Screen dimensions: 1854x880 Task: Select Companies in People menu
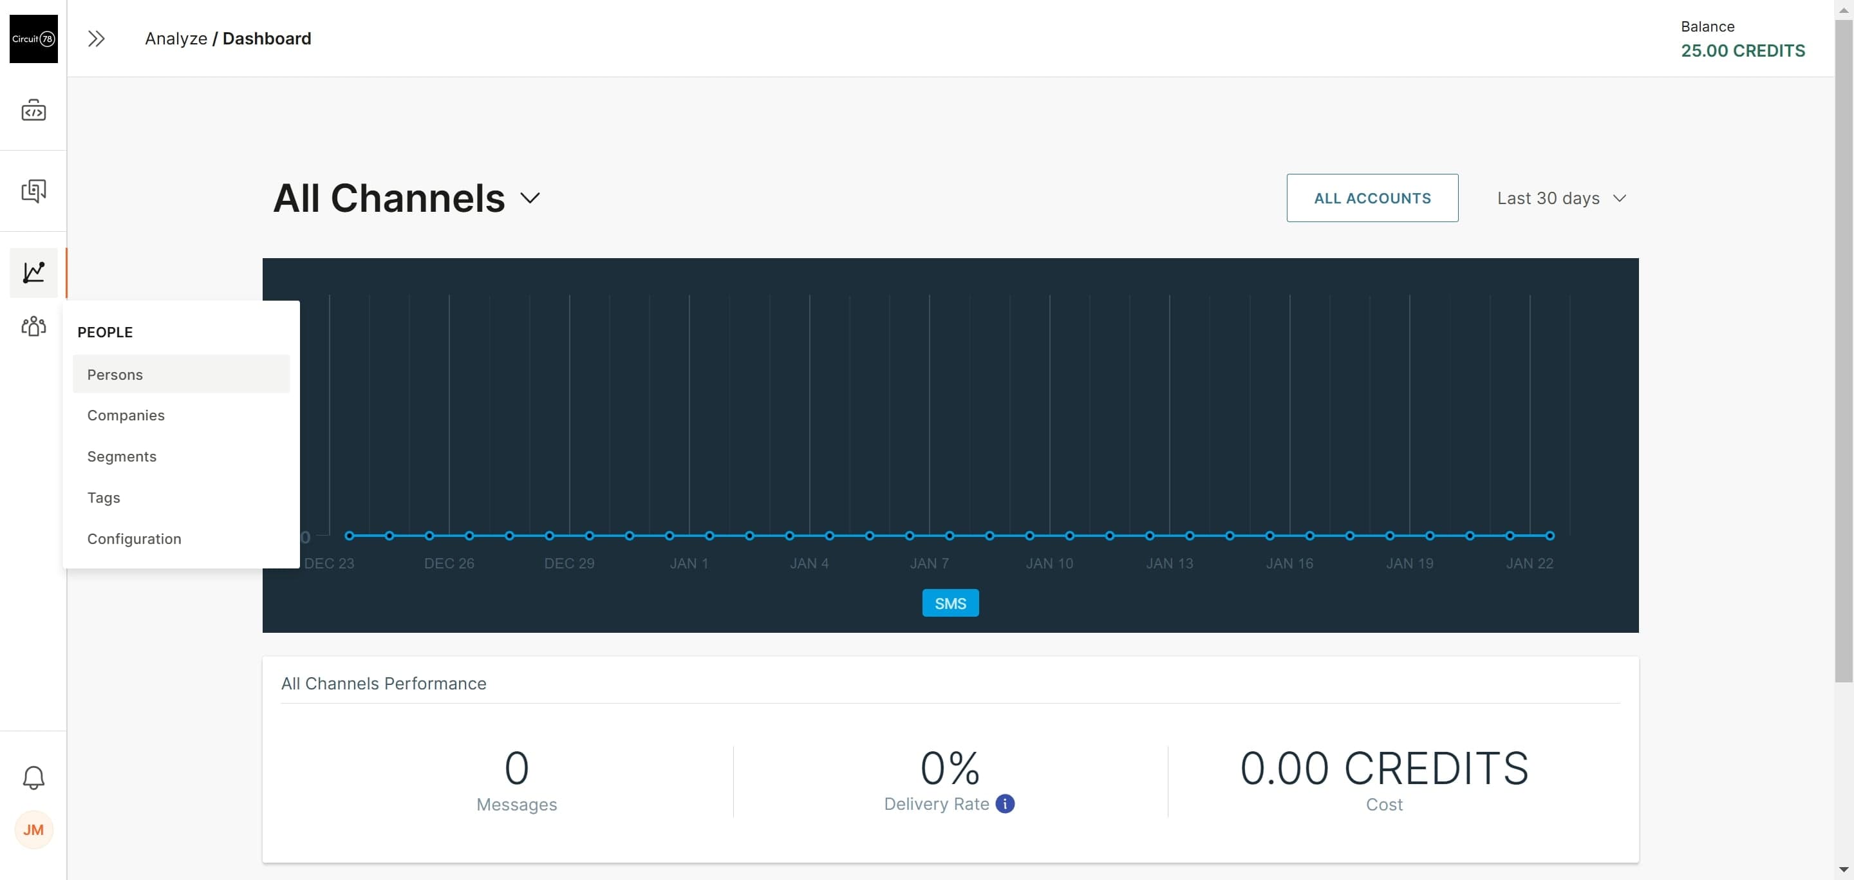(x=182, y=415)
